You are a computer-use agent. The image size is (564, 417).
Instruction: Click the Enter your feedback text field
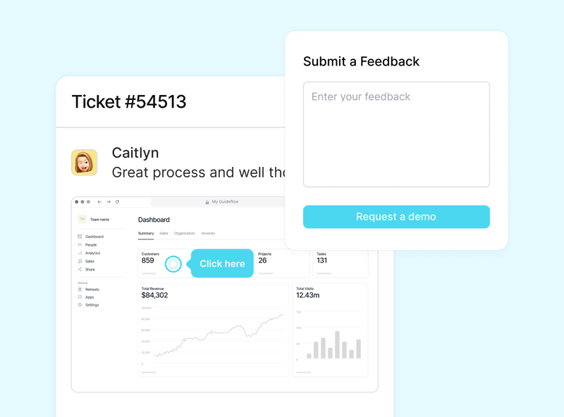coord(396,134)
